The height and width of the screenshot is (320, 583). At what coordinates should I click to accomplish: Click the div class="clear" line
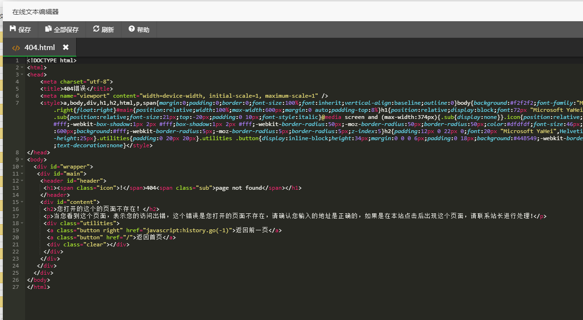[88, 244]
